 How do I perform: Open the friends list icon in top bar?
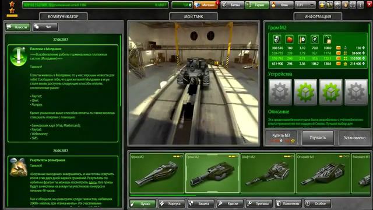(x=330, y=5)
